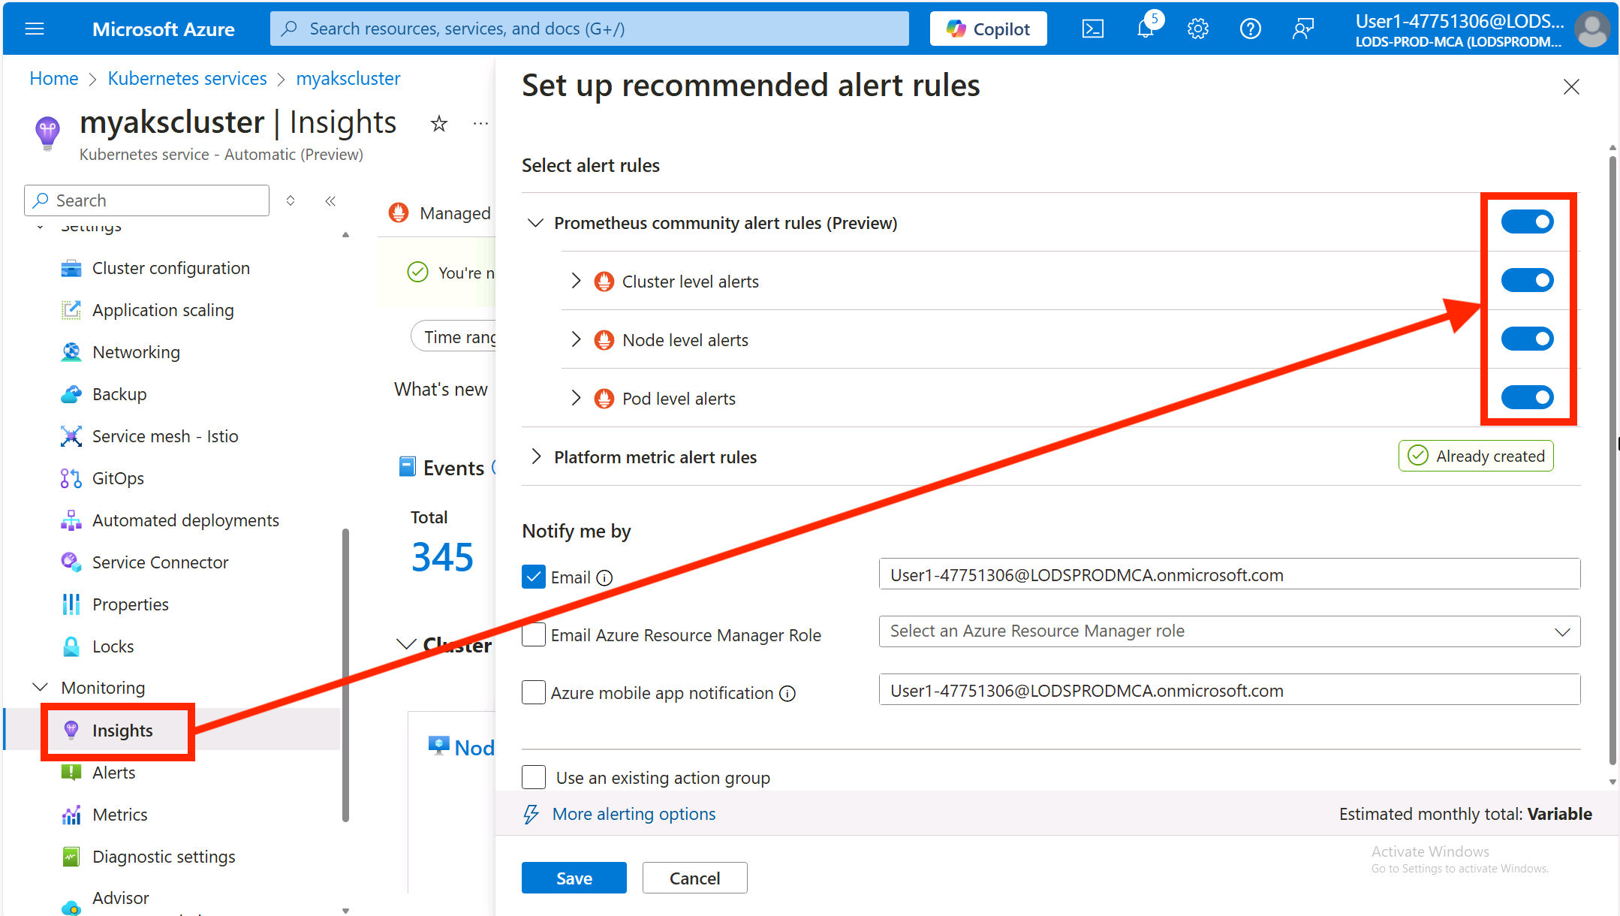Click the Metrics chart icon
The width and height of the screenshot is (1620, 916).
[71, 815]
